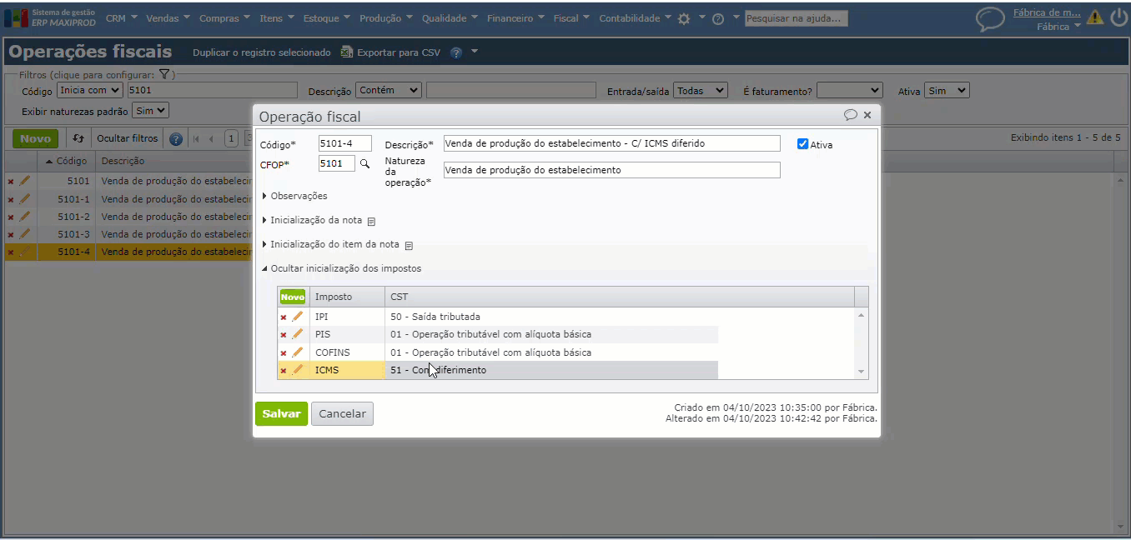1131x540 pixels.
Task: Sort grid by Código column header
Action: [x=66, y=161]
